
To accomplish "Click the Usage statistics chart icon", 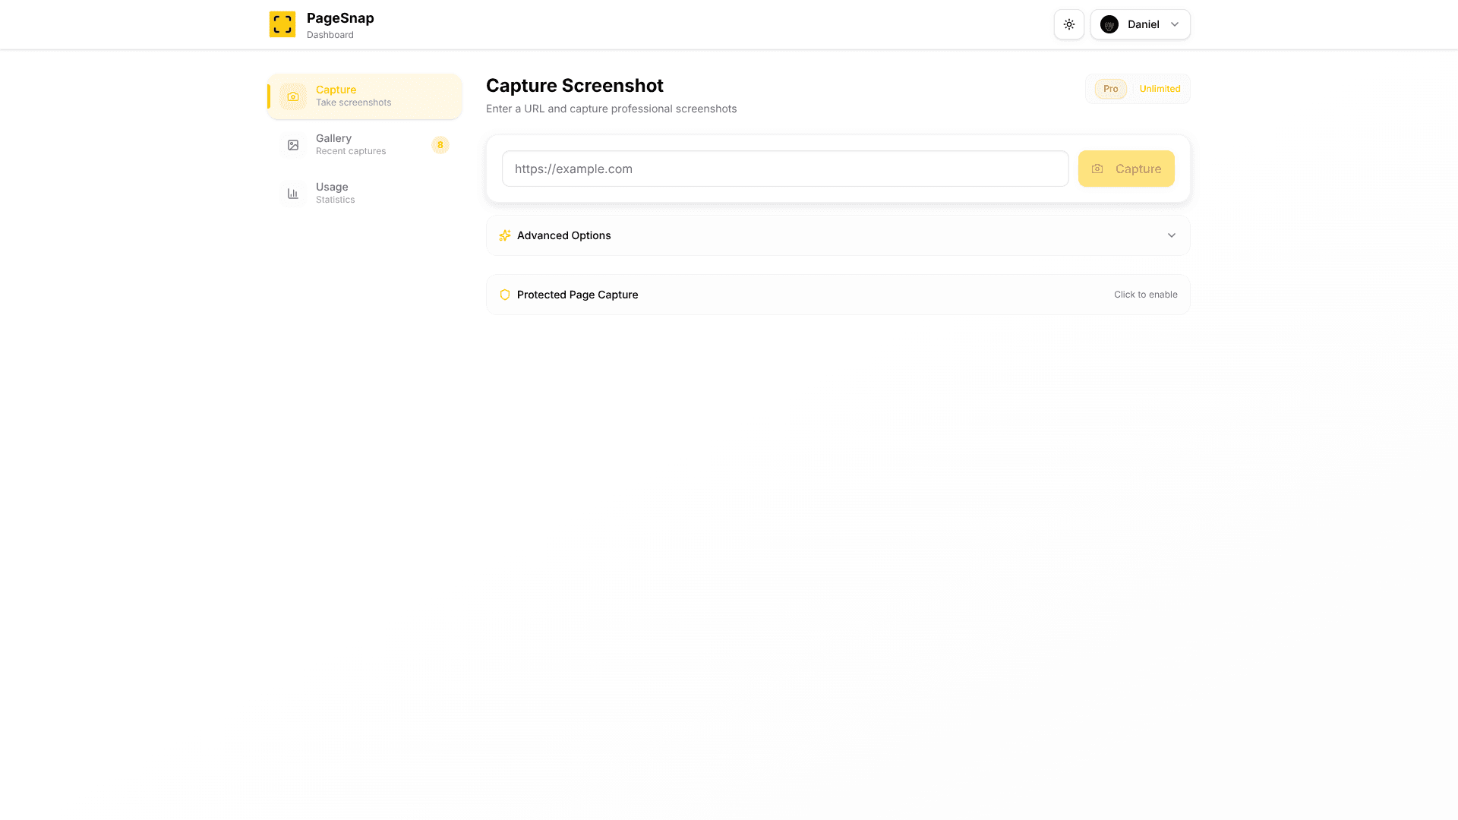I will coord(293,194).
